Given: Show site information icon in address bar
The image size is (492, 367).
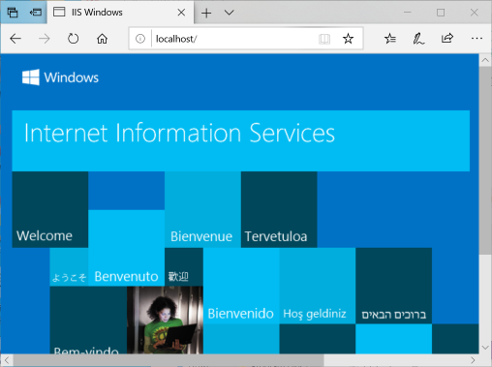Looking at the screenshot, I should click(x=140, y=39).
